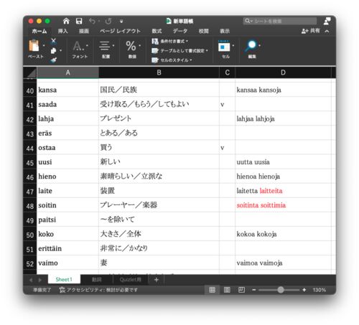Click cell containing kansa
359x325 pixels.
[67, 90]
